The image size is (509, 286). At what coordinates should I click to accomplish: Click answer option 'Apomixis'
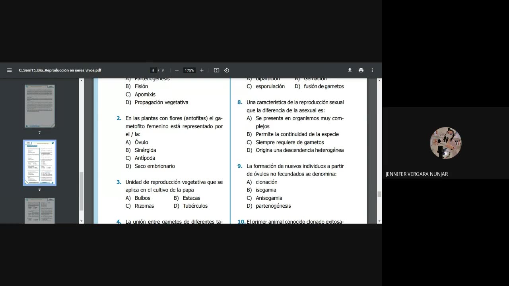145,95
